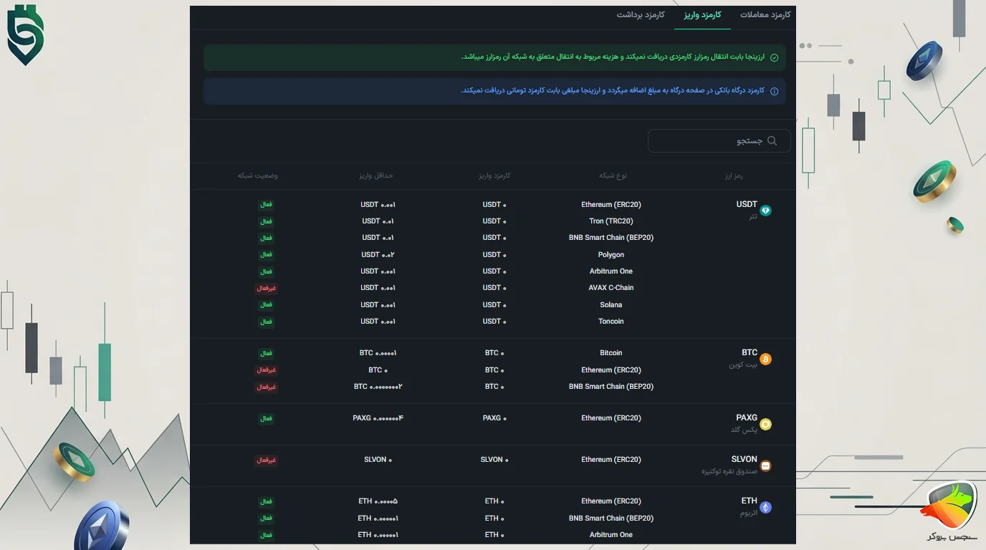Click the وضعیت شبکه column header
The height and width of the screenshot is (550, 986).
tap(258, 175)
